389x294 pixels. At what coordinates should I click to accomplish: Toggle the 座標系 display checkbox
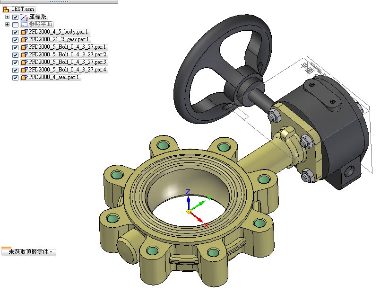pyautogui.click(x=16, y=17)
